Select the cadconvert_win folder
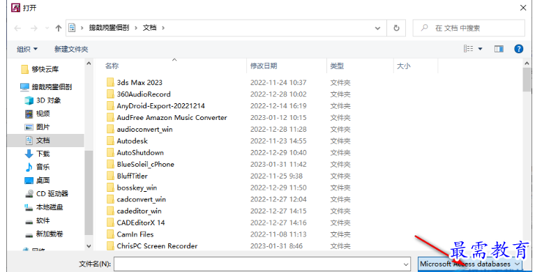Screen dimensions: 535x272 click(x=142, y=199)
